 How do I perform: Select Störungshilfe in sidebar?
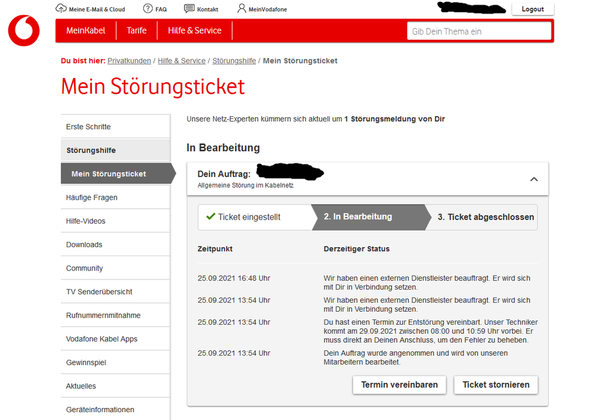point(115,150)
